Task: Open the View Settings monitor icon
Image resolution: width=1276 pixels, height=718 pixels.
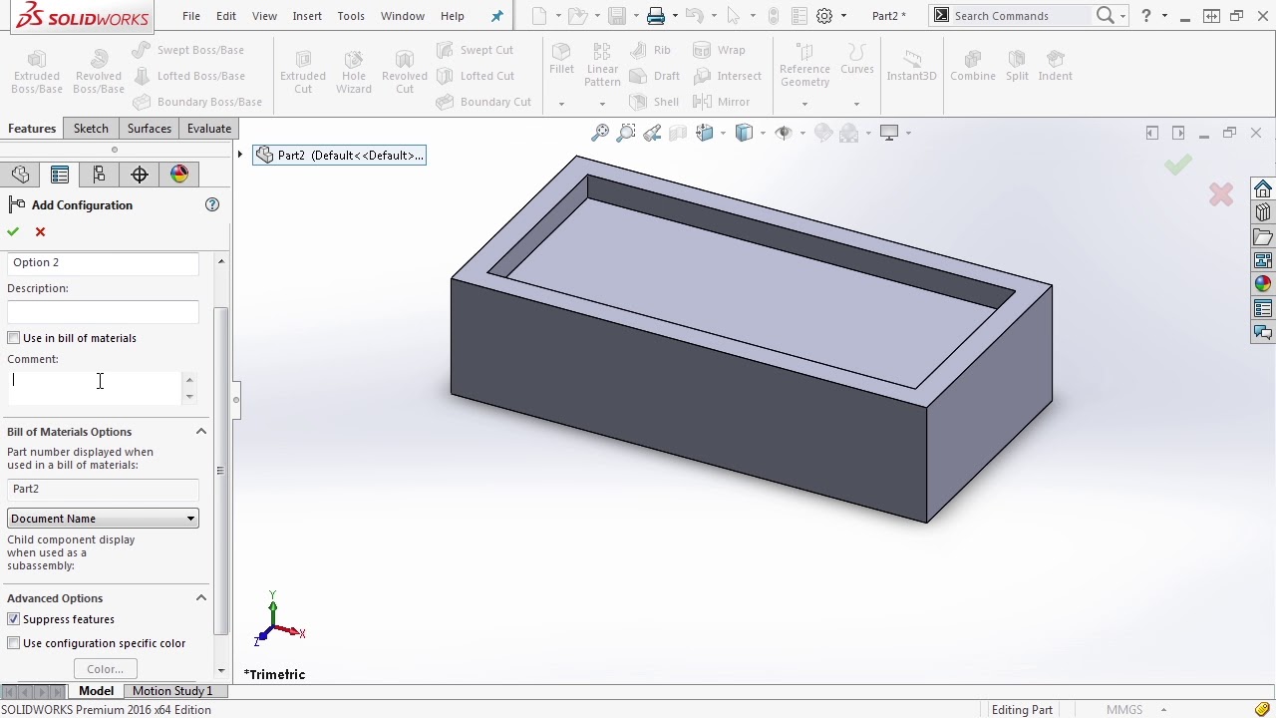Action: coord(889,133)
